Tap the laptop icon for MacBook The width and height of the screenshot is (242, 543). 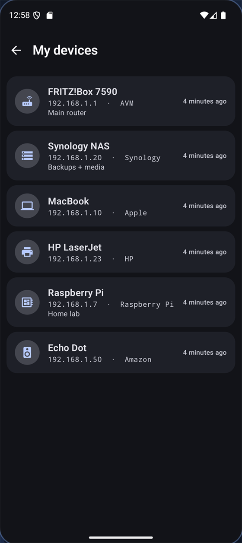27,206
